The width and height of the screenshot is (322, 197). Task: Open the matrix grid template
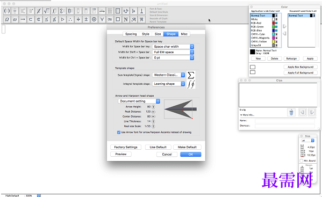110,11
